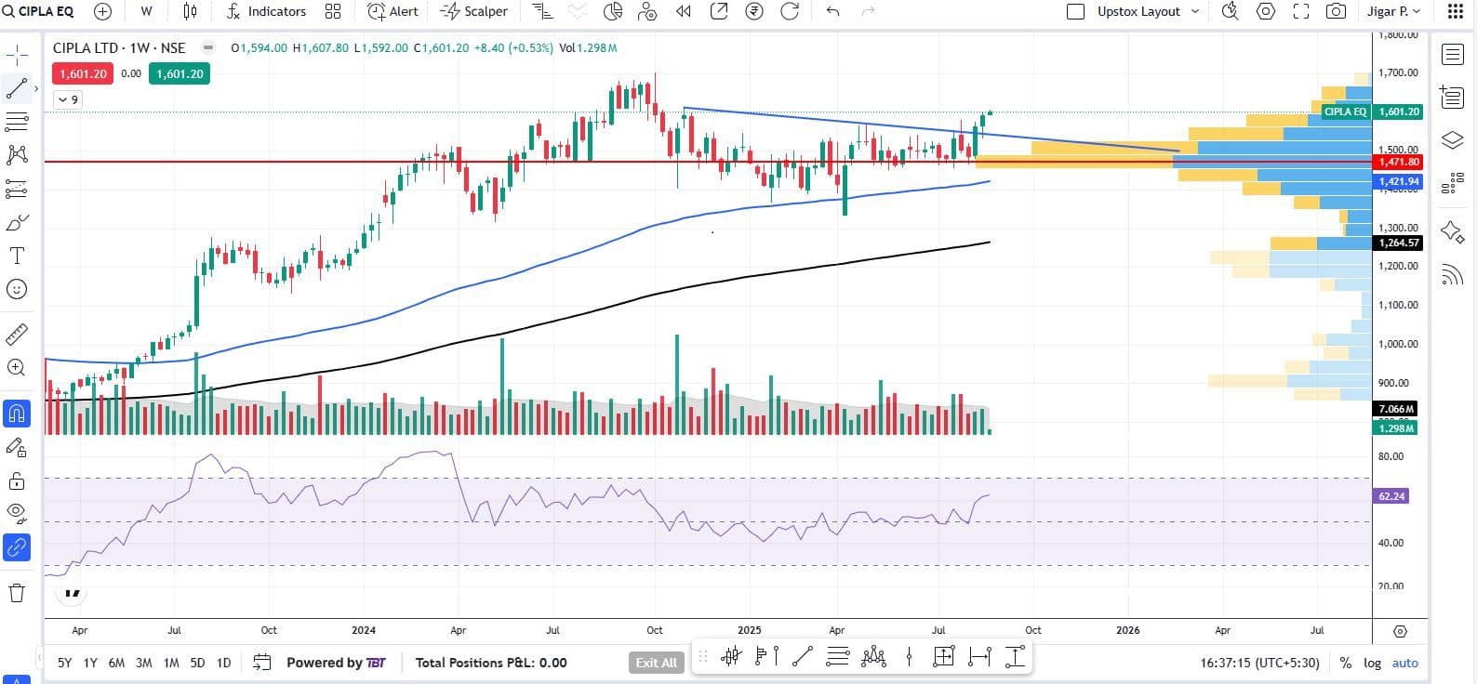Expand the Upstox Layout dropdown
The image size is (1477, 684).
click(1195, 11)
